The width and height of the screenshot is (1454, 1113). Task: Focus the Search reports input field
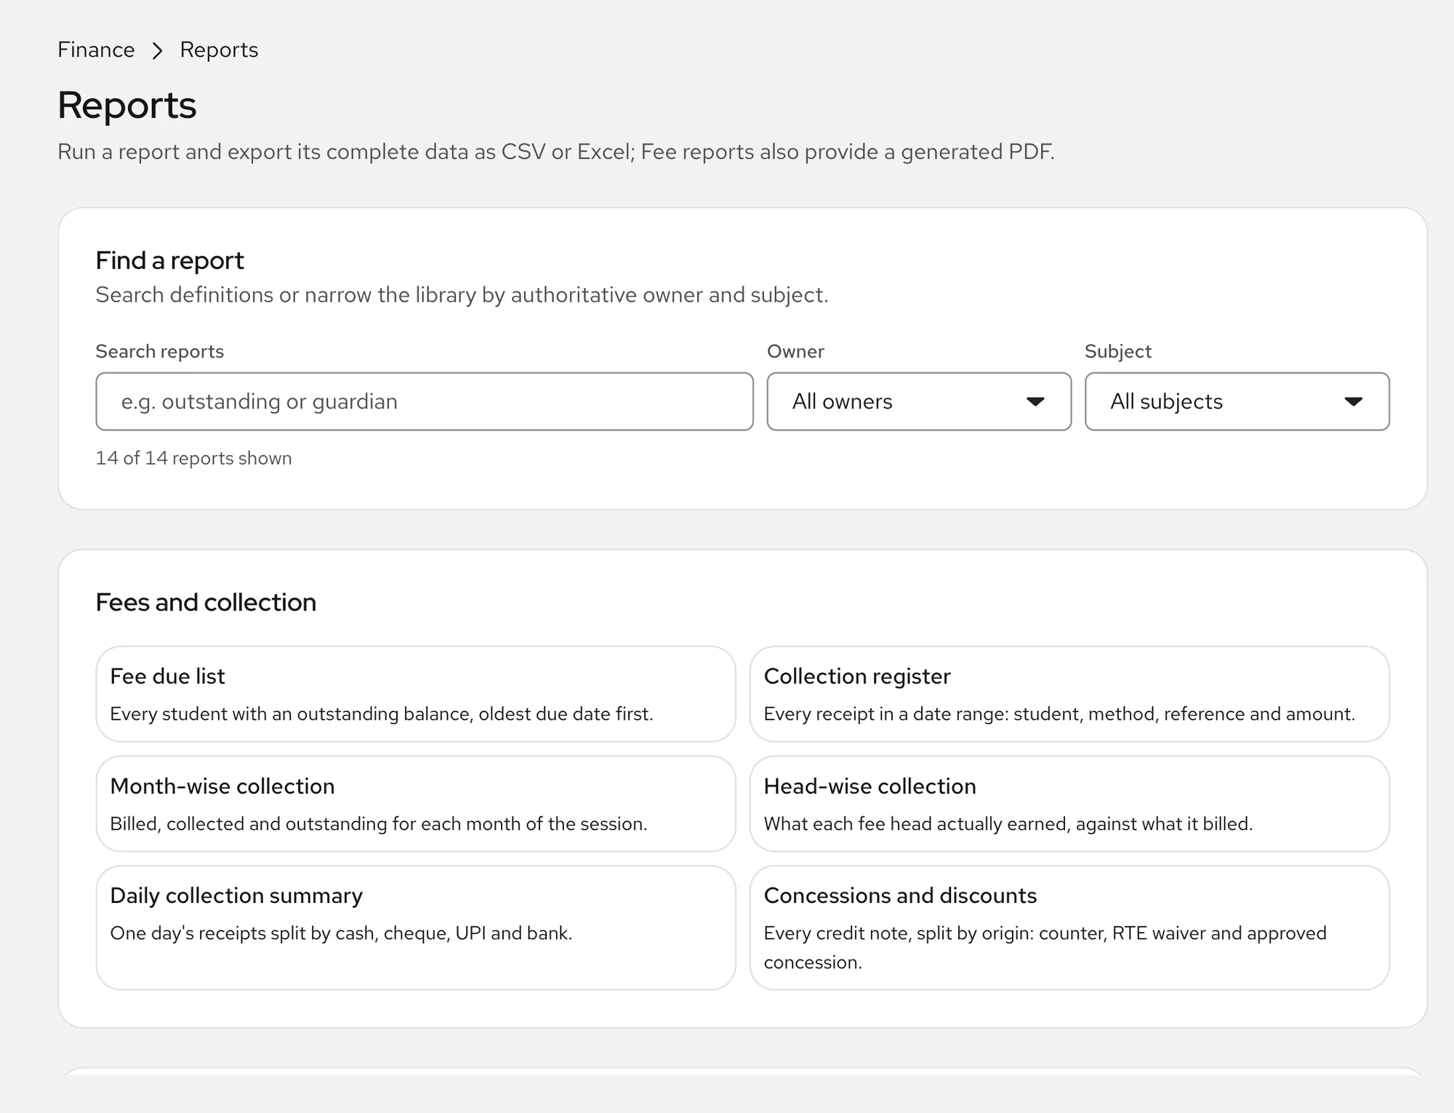pos(424,401)
